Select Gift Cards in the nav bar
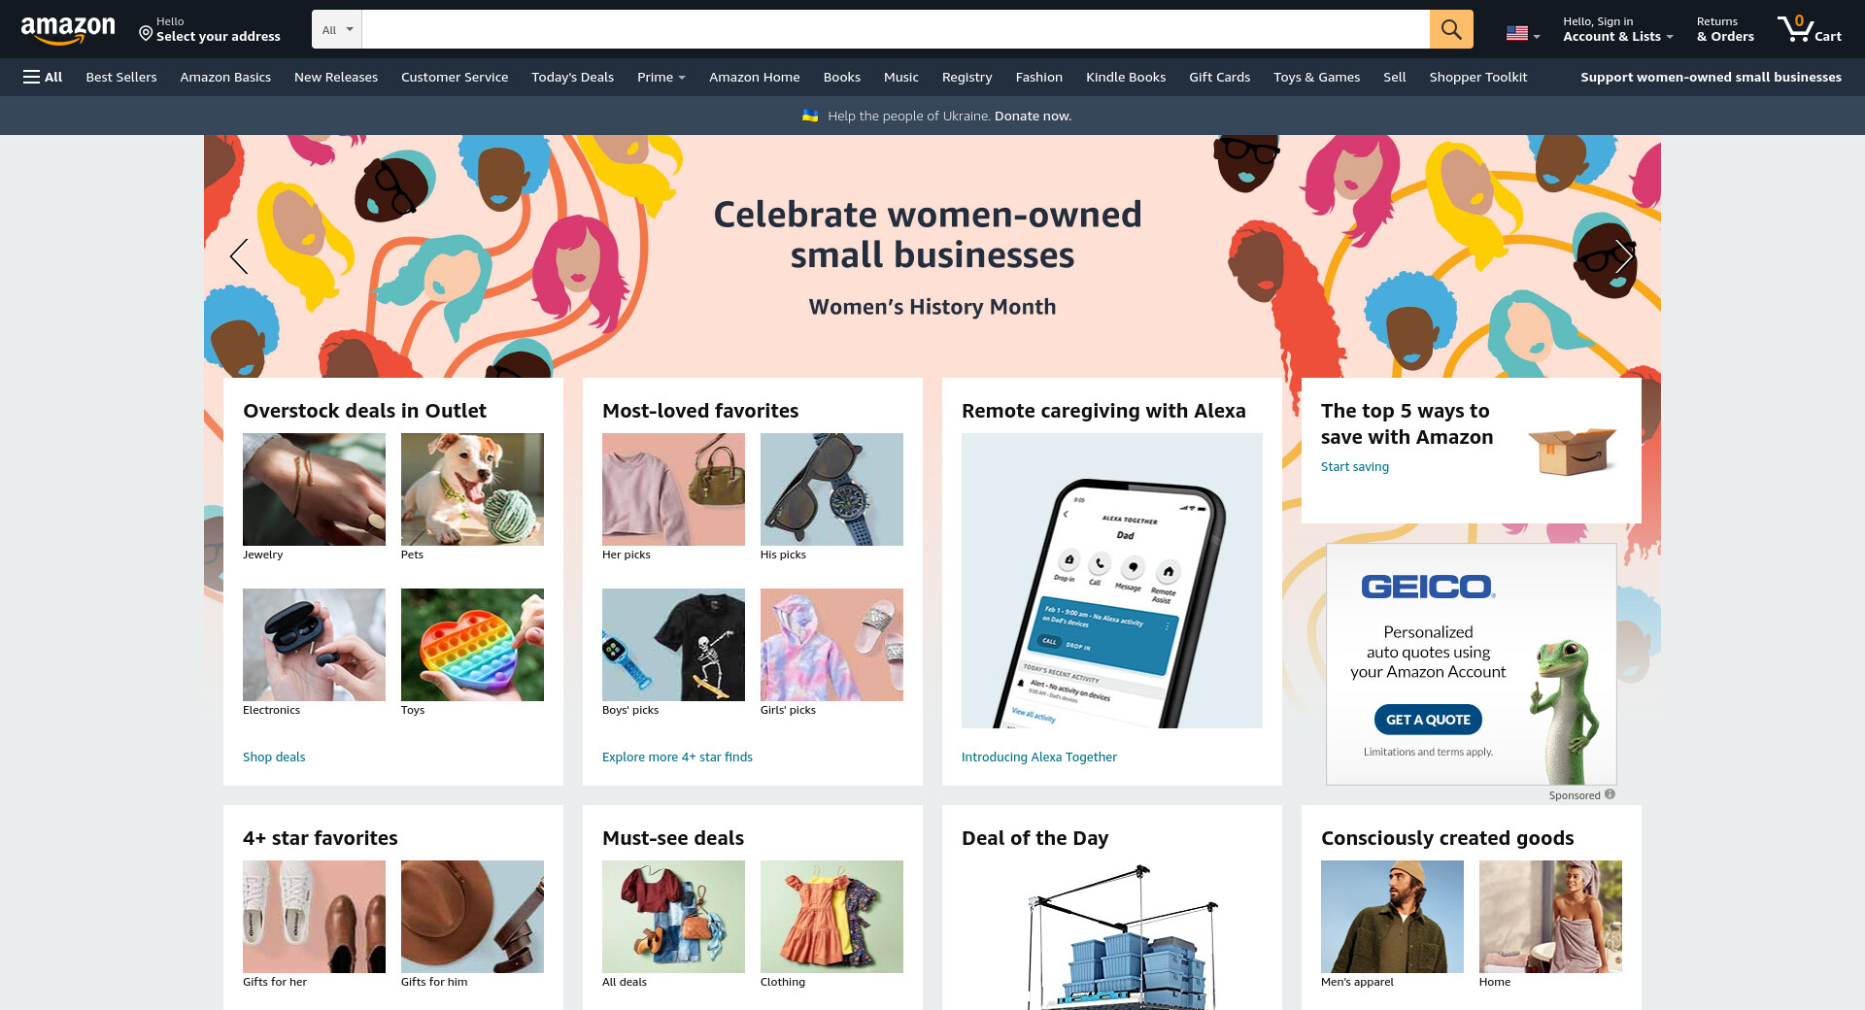 (x=1219, y=77)
